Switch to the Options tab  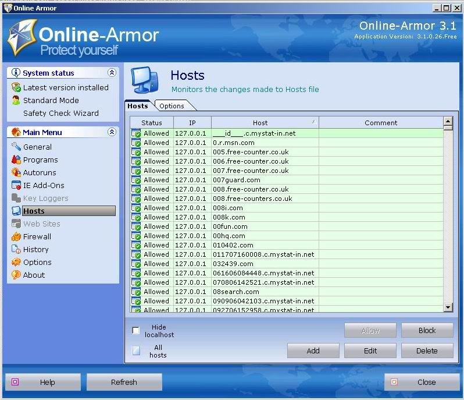[173, 106]
